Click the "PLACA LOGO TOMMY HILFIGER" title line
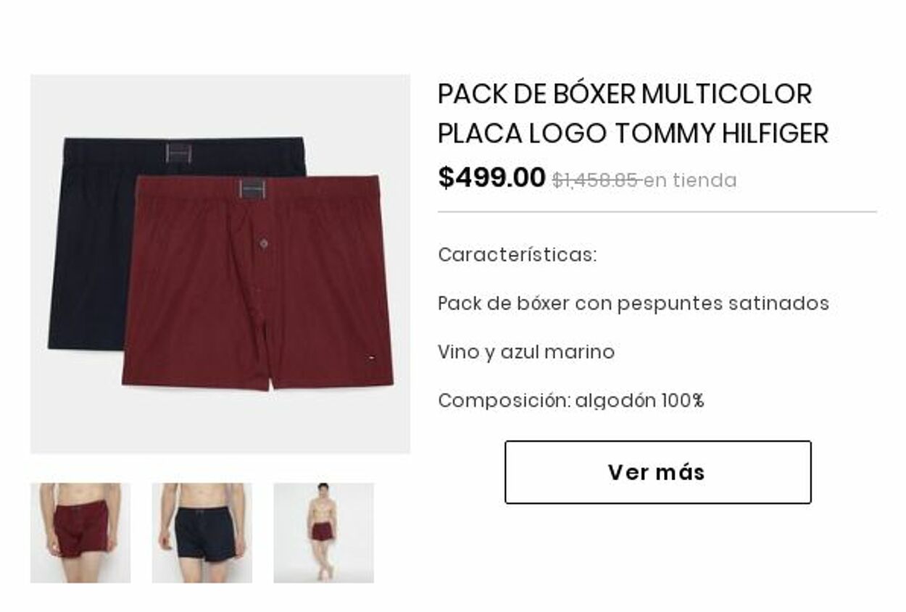Viewport: 906px width, 612px height. pyautogui.click(x=633, y=133)
